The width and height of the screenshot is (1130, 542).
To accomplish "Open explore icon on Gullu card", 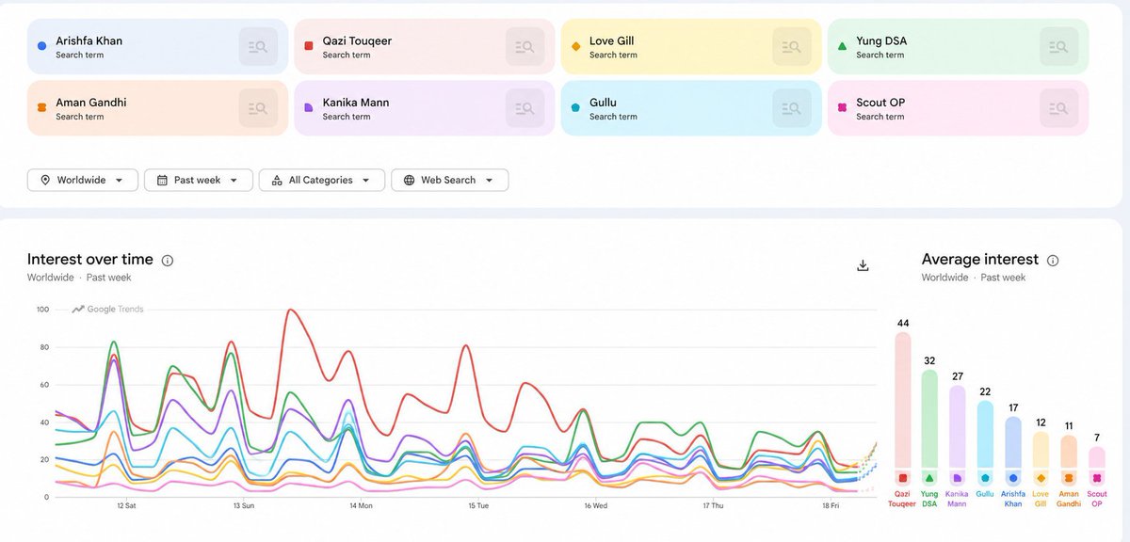I will pos(792,108).
